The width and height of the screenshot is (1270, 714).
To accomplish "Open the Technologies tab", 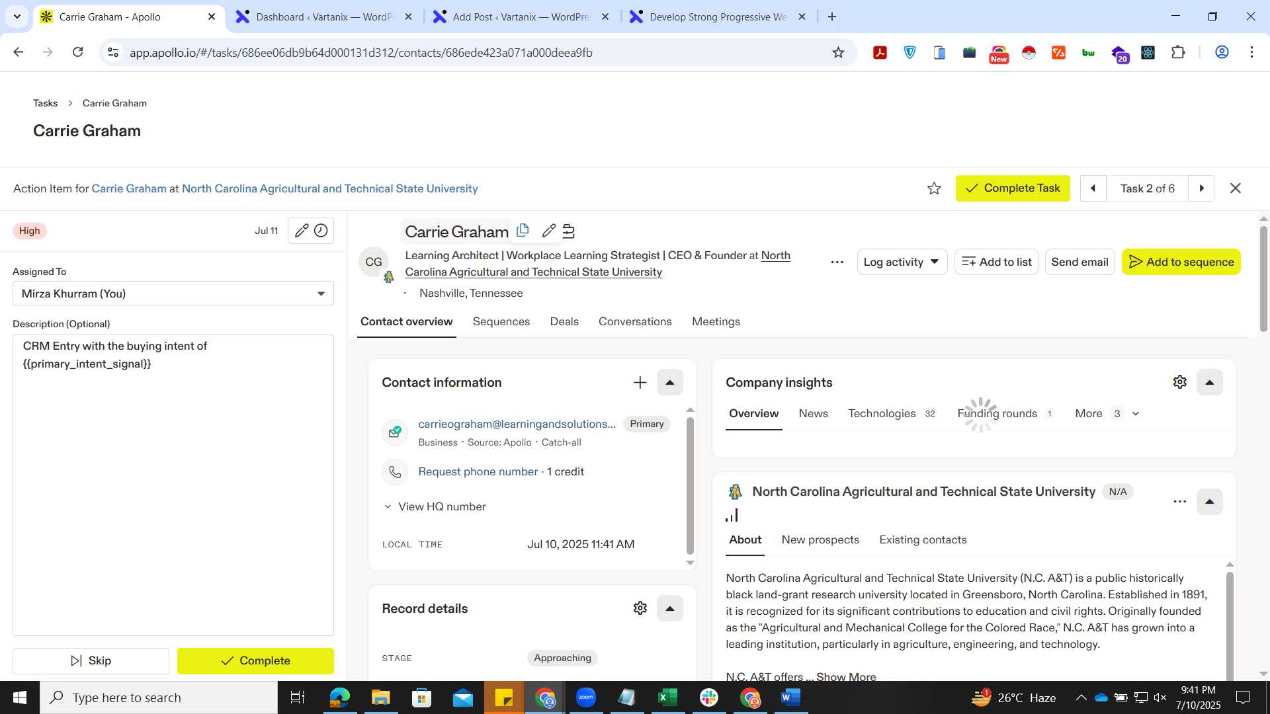I will pyautogui.click(x=892, y=413).
